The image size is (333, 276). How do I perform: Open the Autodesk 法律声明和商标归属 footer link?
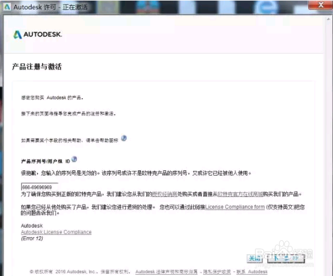(x=166, y=272)
